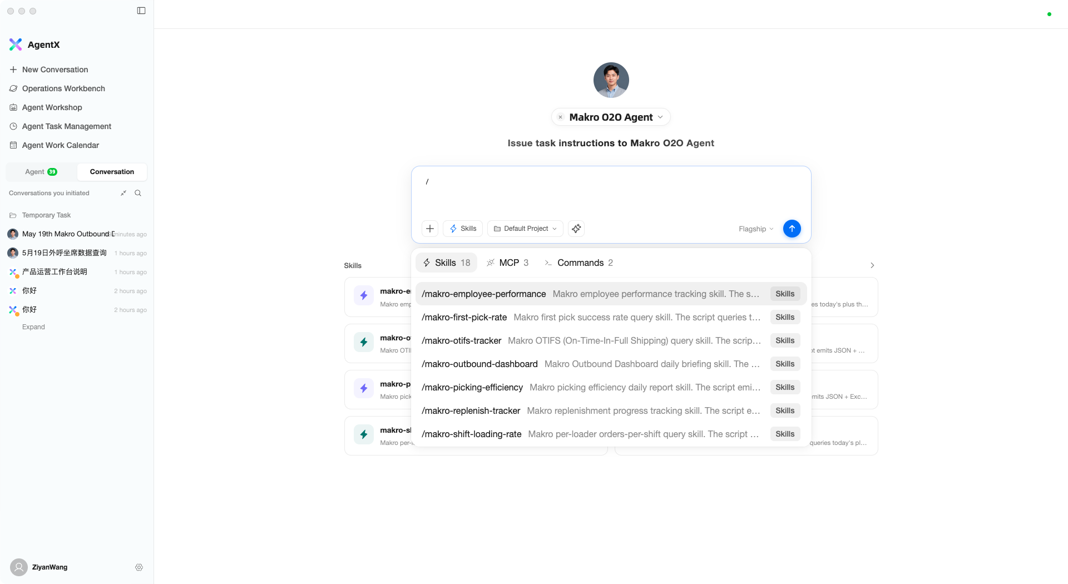Click first 你好 conversation icon

click(x=13, y=291)
